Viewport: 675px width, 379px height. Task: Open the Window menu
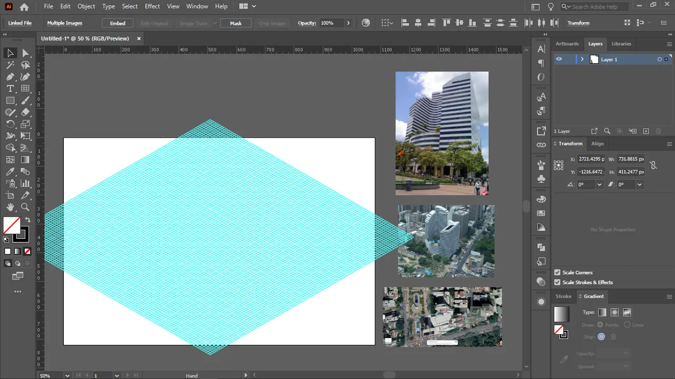[197, 6]
